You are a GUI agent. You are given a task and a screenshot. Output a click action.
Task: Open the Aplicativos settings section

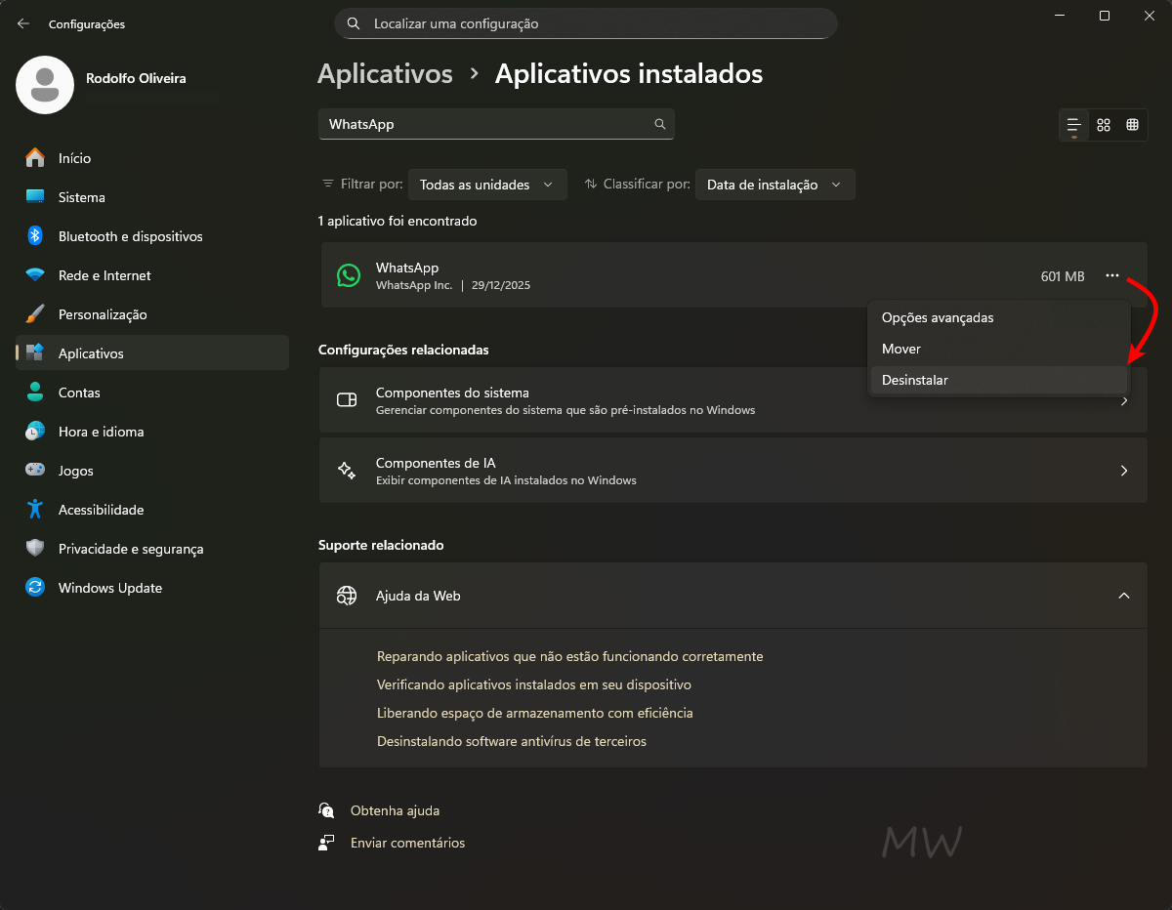point(152,353)
